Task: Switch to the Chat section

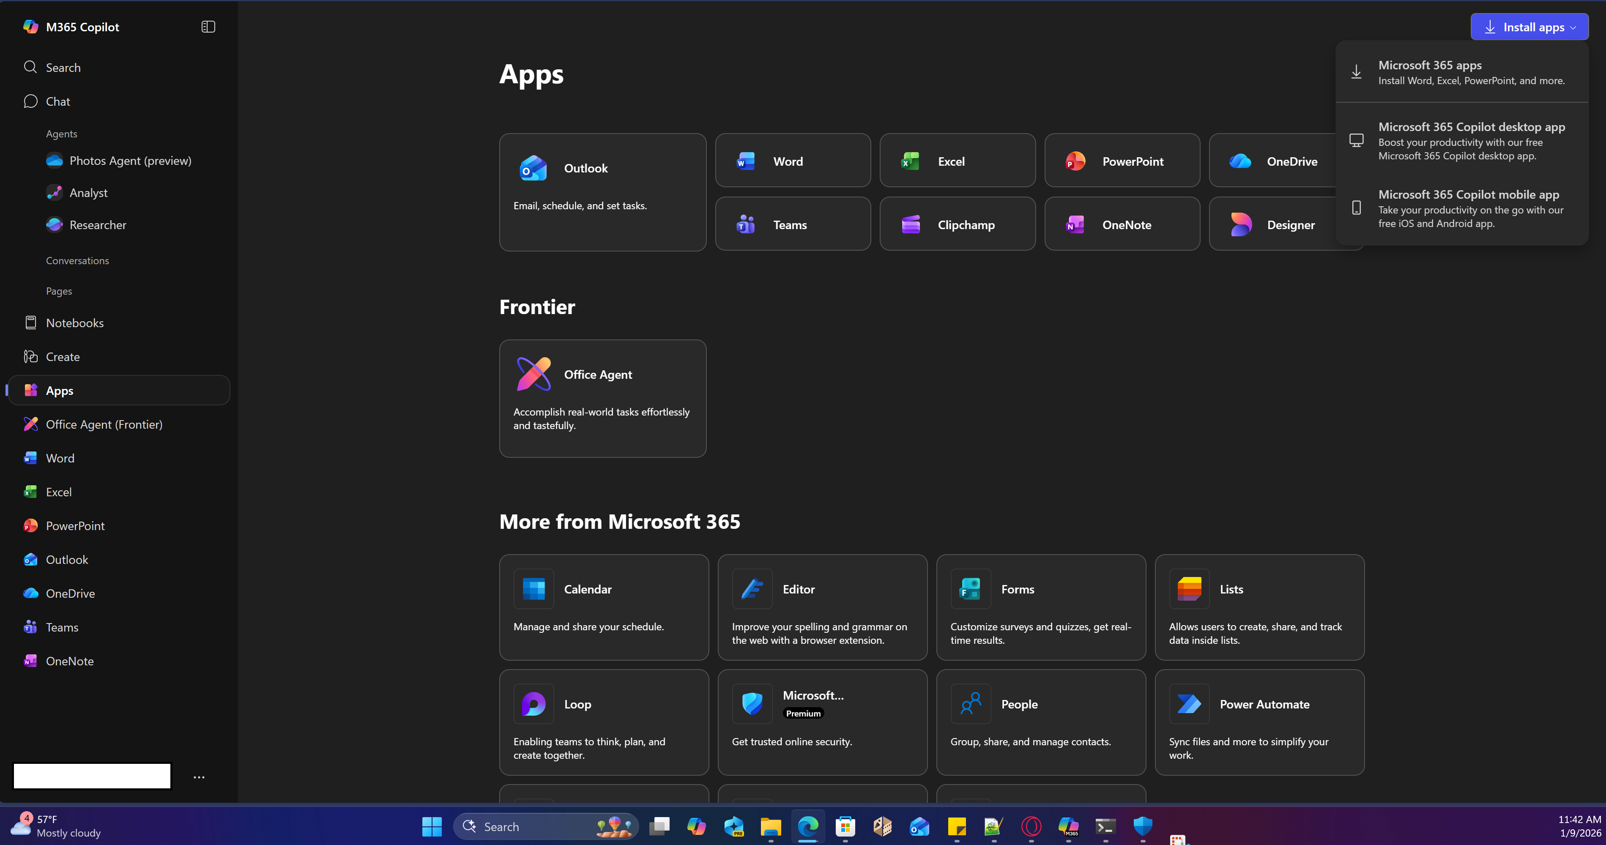Action: (x=57, y=101)
